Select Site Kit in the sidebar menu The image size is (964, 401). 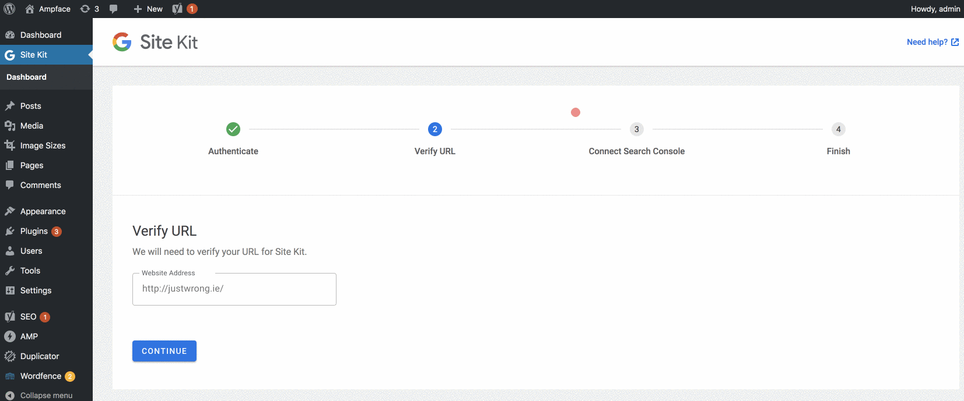tap(46, 55)
